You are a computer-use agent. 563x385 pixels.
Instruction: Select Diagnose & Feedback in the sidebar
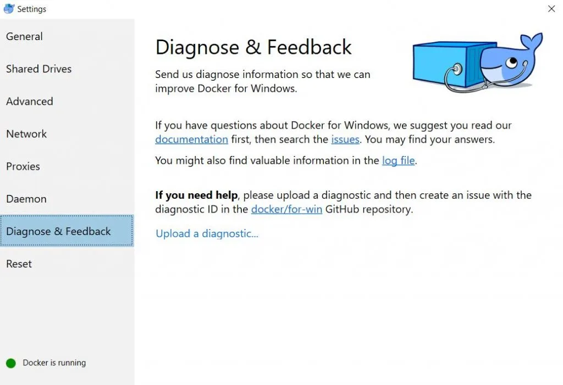(67, 231)
